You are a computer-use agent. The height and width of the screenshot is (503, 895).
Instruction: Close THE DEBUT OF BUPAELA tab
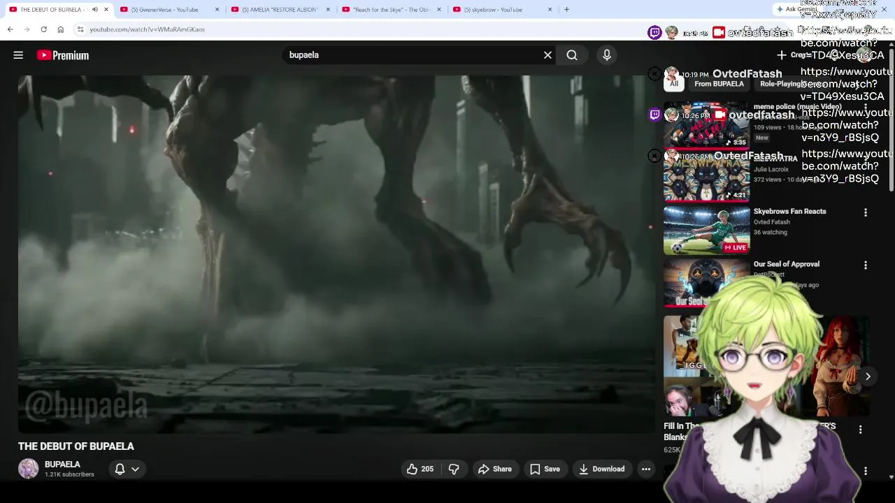[106, 10]
